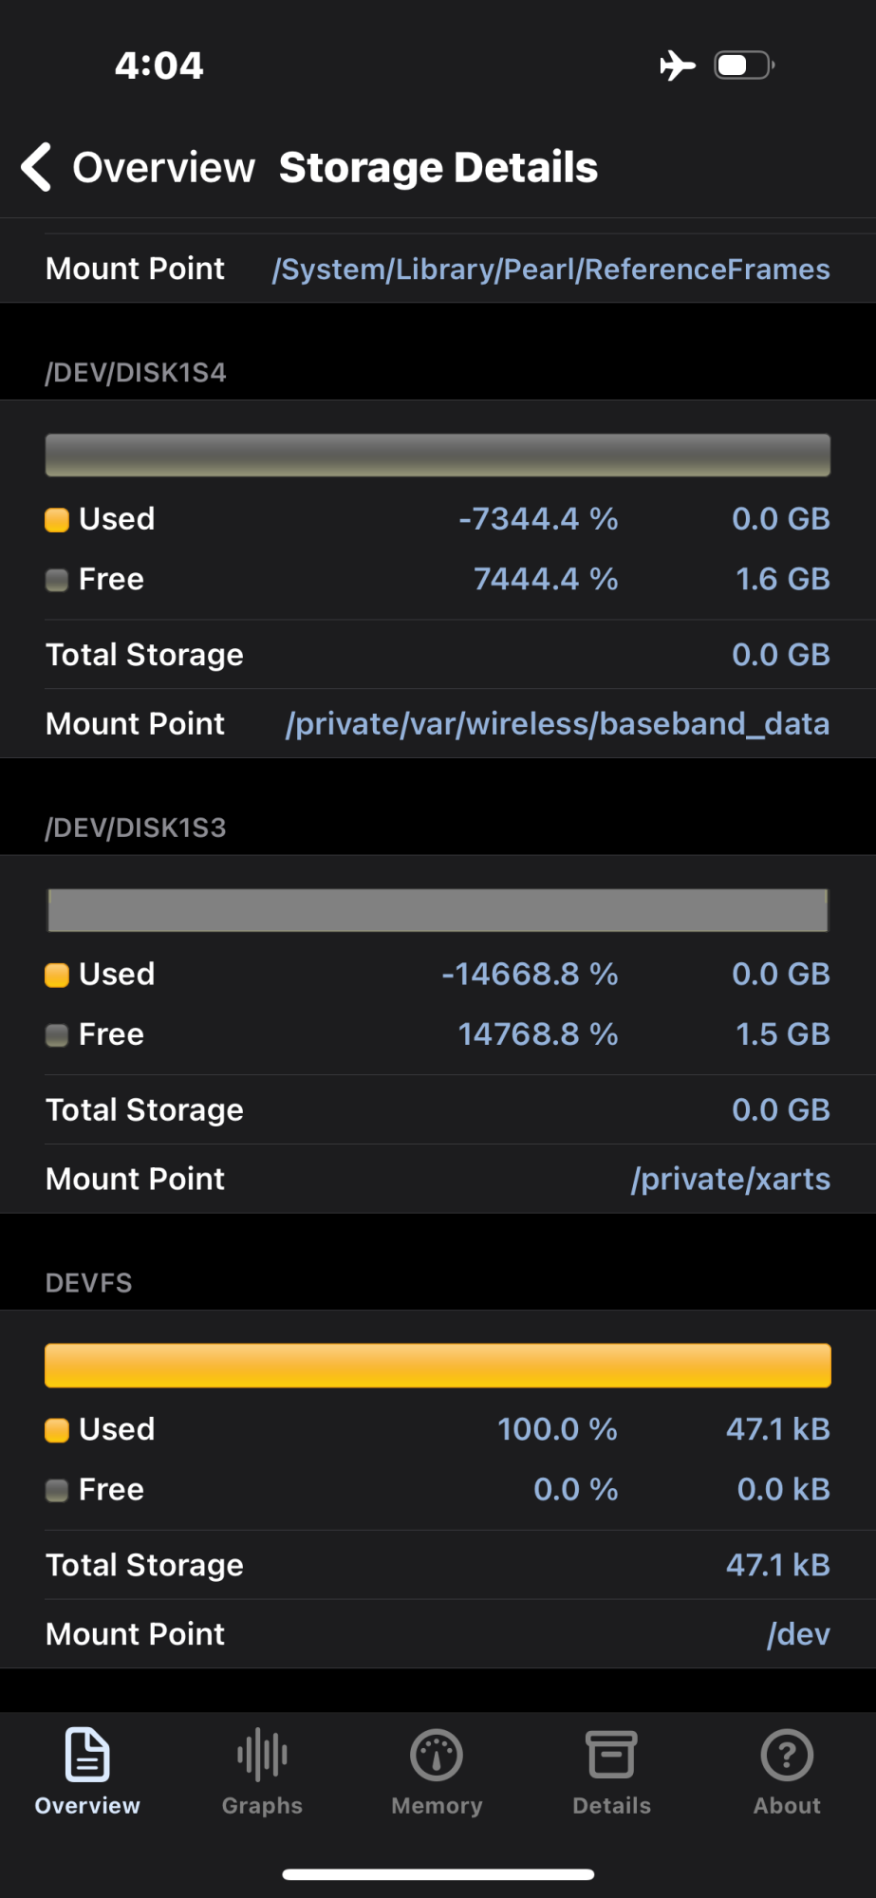This screenshot has width=876, height=1898.
Task: Tap the battery status icon
Action: (744, 65)
